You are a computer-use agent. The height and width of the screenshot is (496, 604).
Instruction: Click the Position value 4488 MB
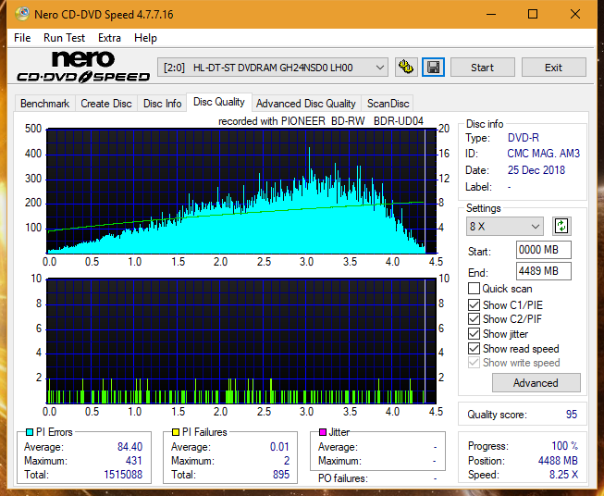pos(558,461)
